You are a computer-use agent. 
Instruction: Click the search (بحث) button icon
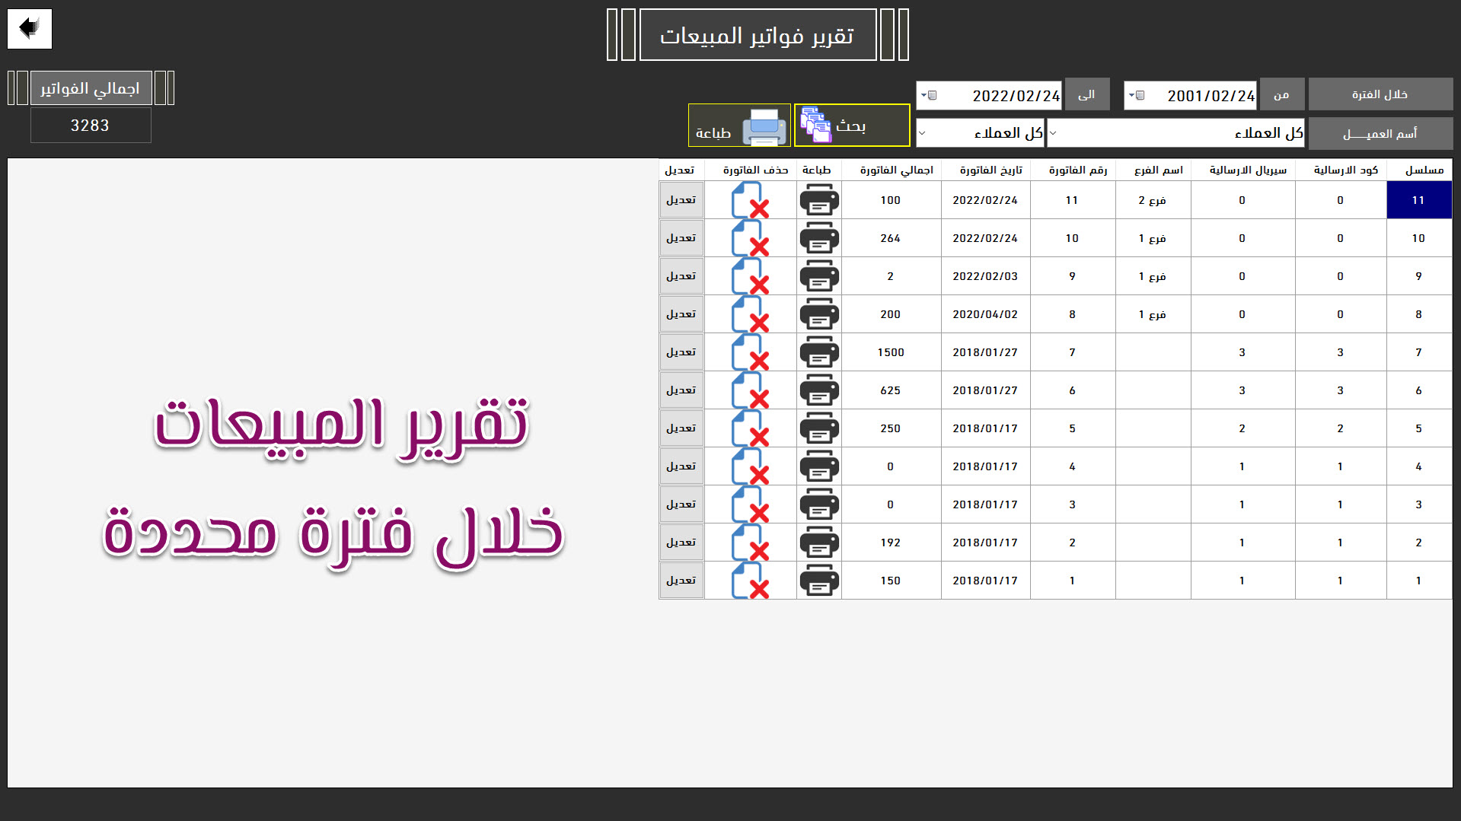(x=816, y=125)
